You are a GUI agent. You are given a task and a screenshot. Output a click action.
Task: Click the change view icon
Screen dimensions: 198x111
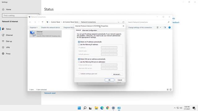[x=157, y=27]
